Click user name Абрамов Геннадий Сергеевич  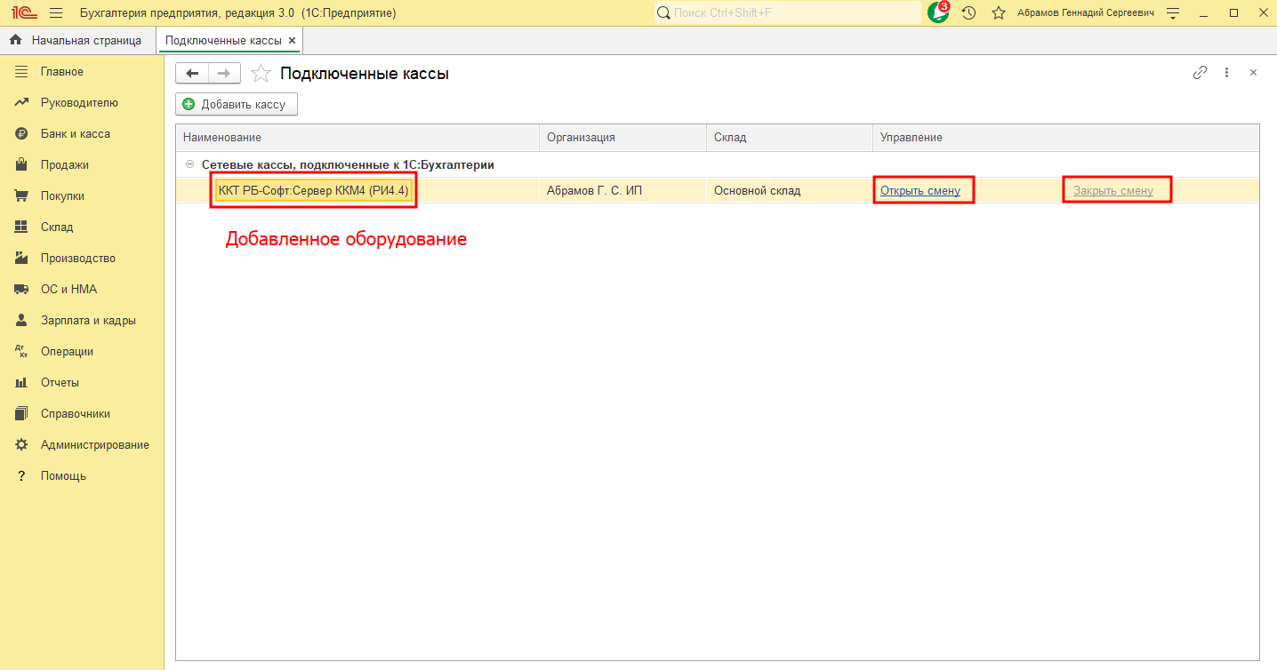(1086, 13)
